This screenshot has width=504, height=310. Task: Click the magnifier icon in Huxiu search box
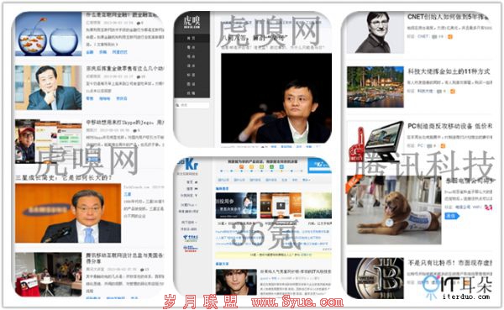[177, 105]
